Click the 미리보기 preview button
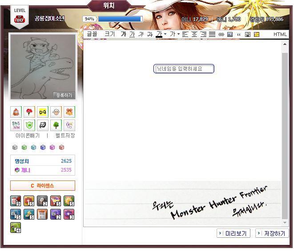 234,233
